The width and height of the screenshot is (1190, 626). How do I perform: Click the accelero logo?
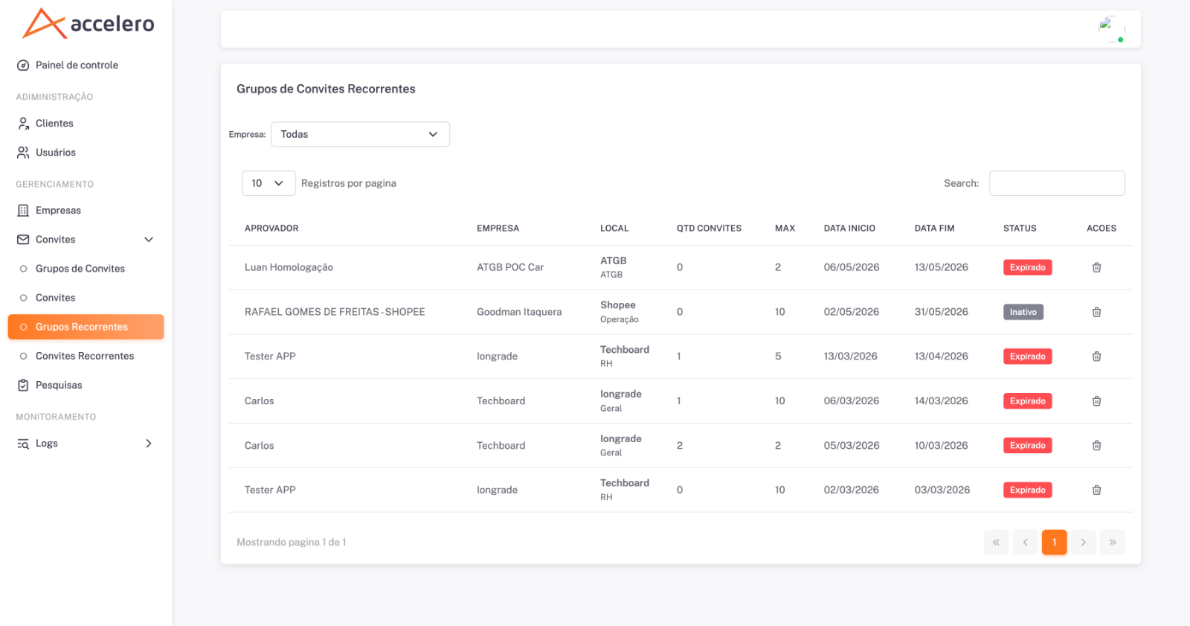(89, 23)
